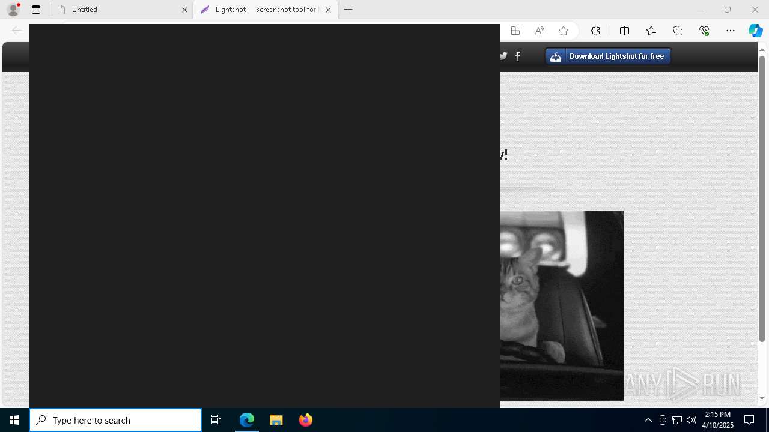Visit Lightshot's Twitter page
Viewport: 769px width, 432px height.
pos(503,56)
